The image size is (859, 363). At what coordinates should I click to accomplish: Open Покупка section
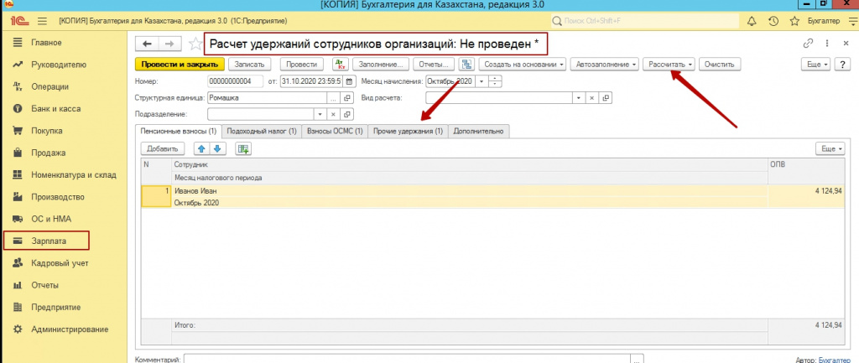tap(47, 131)
